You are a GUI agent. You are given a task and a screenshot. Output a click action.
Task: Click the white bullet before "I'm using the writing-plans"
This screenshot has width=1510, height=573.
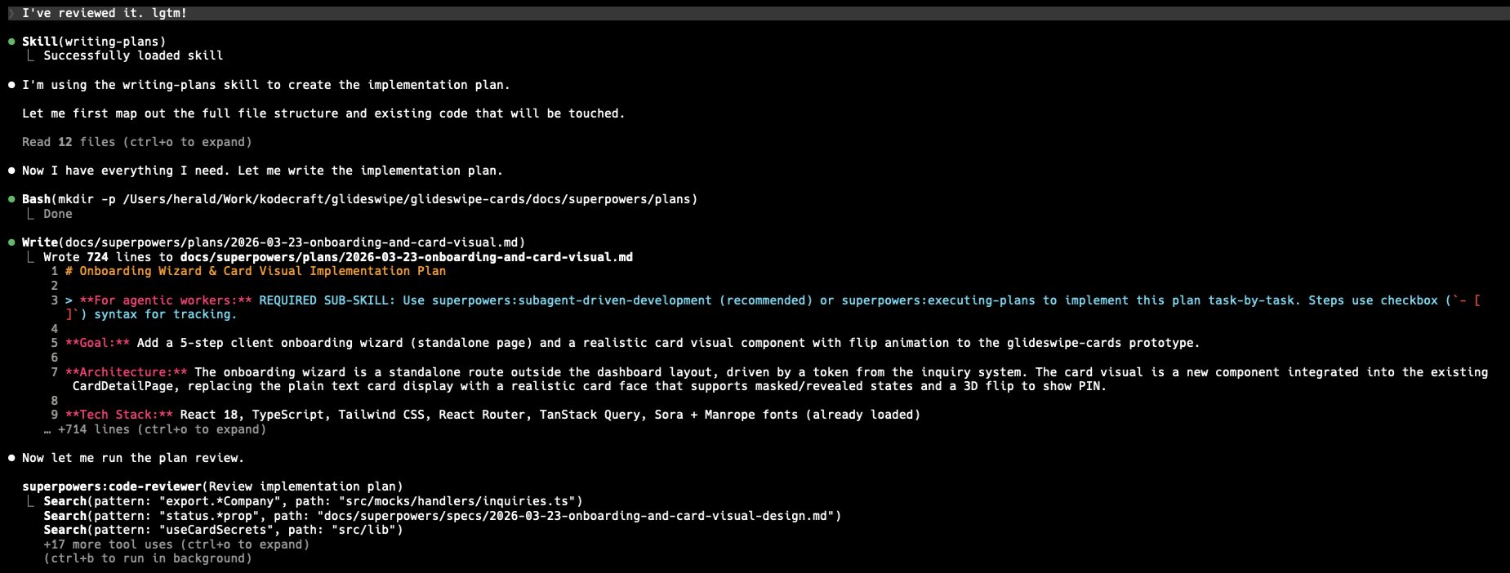point(11,85)
